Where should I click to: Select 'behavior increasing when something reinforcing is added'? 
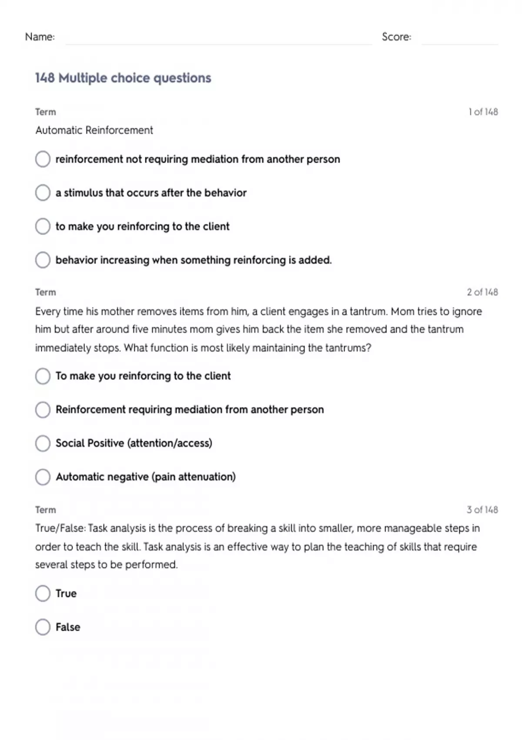(43, 260)
